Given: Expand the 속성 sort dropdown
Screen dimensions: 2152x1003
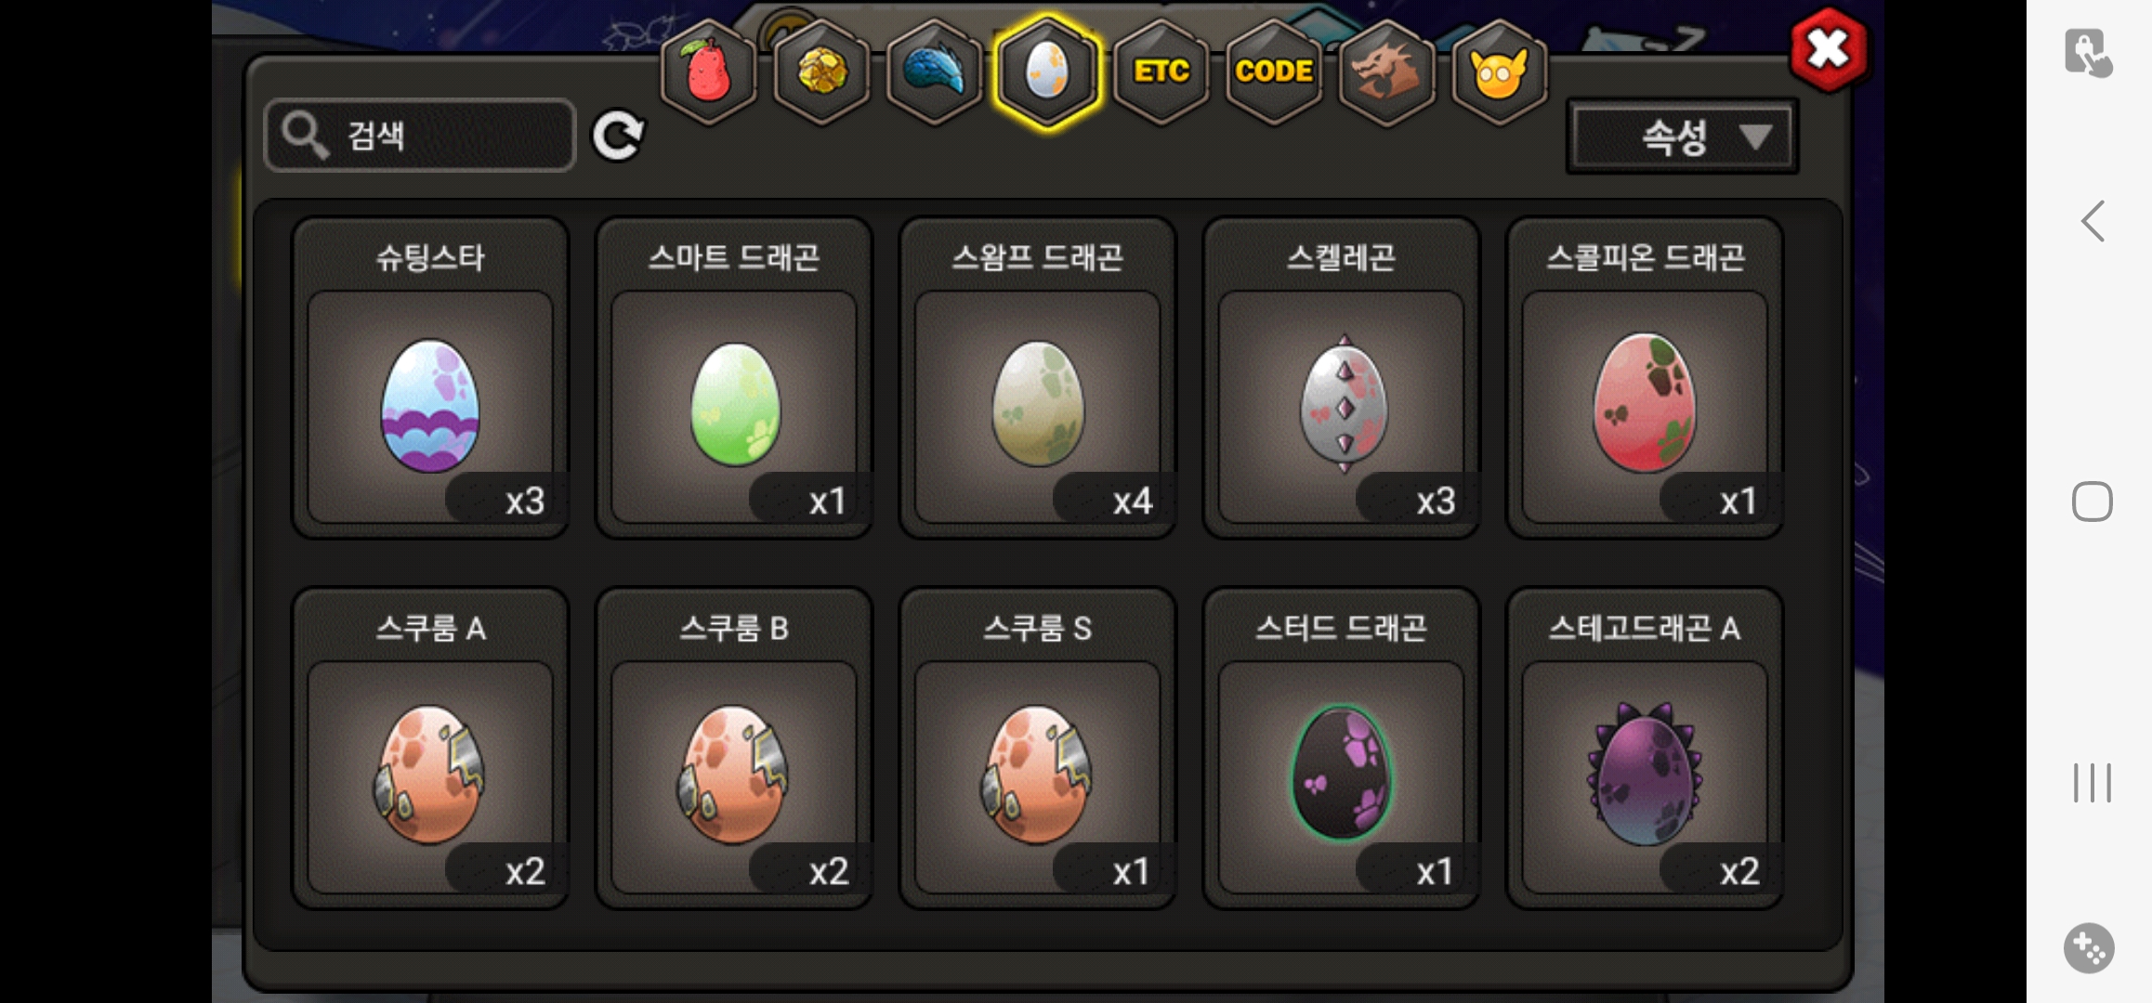Looking at the screenshot, I should click(x=1682, y=137).
